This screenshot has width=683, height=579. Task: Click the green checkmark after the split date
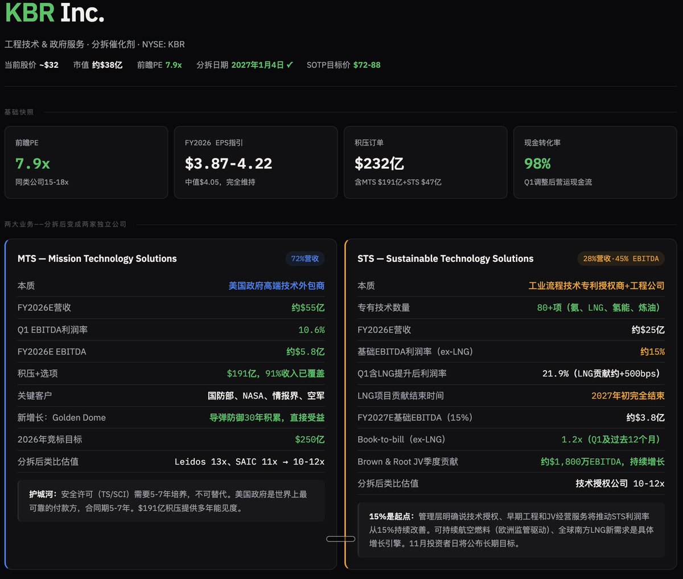pyautogui.click(x=290, y=65)
